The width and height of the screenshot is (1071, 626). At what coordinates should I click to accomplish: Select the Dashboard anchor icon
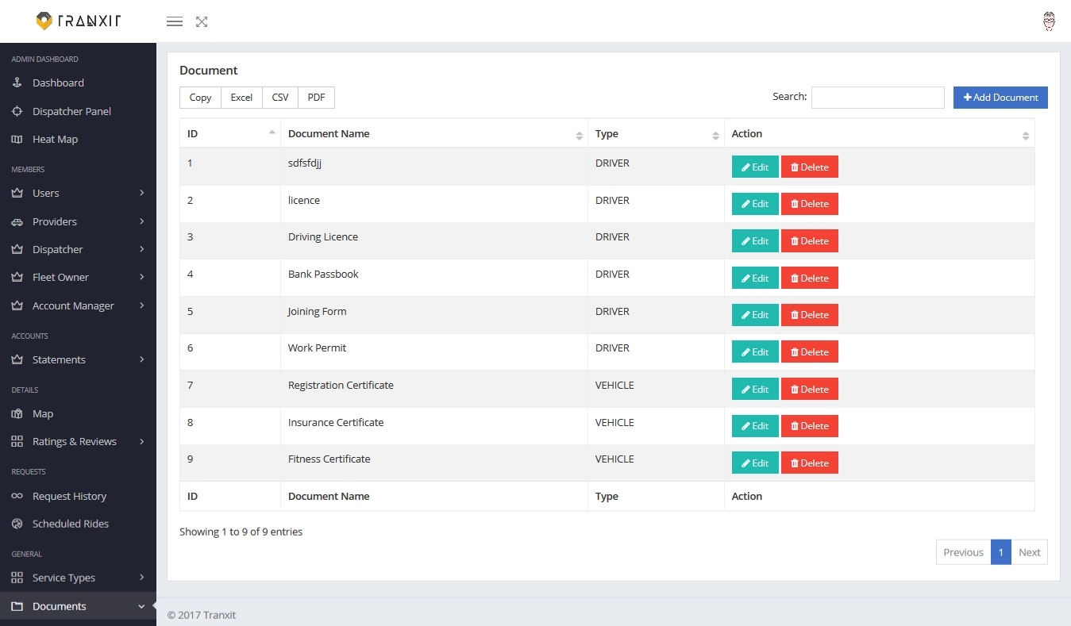click(17, 83)
